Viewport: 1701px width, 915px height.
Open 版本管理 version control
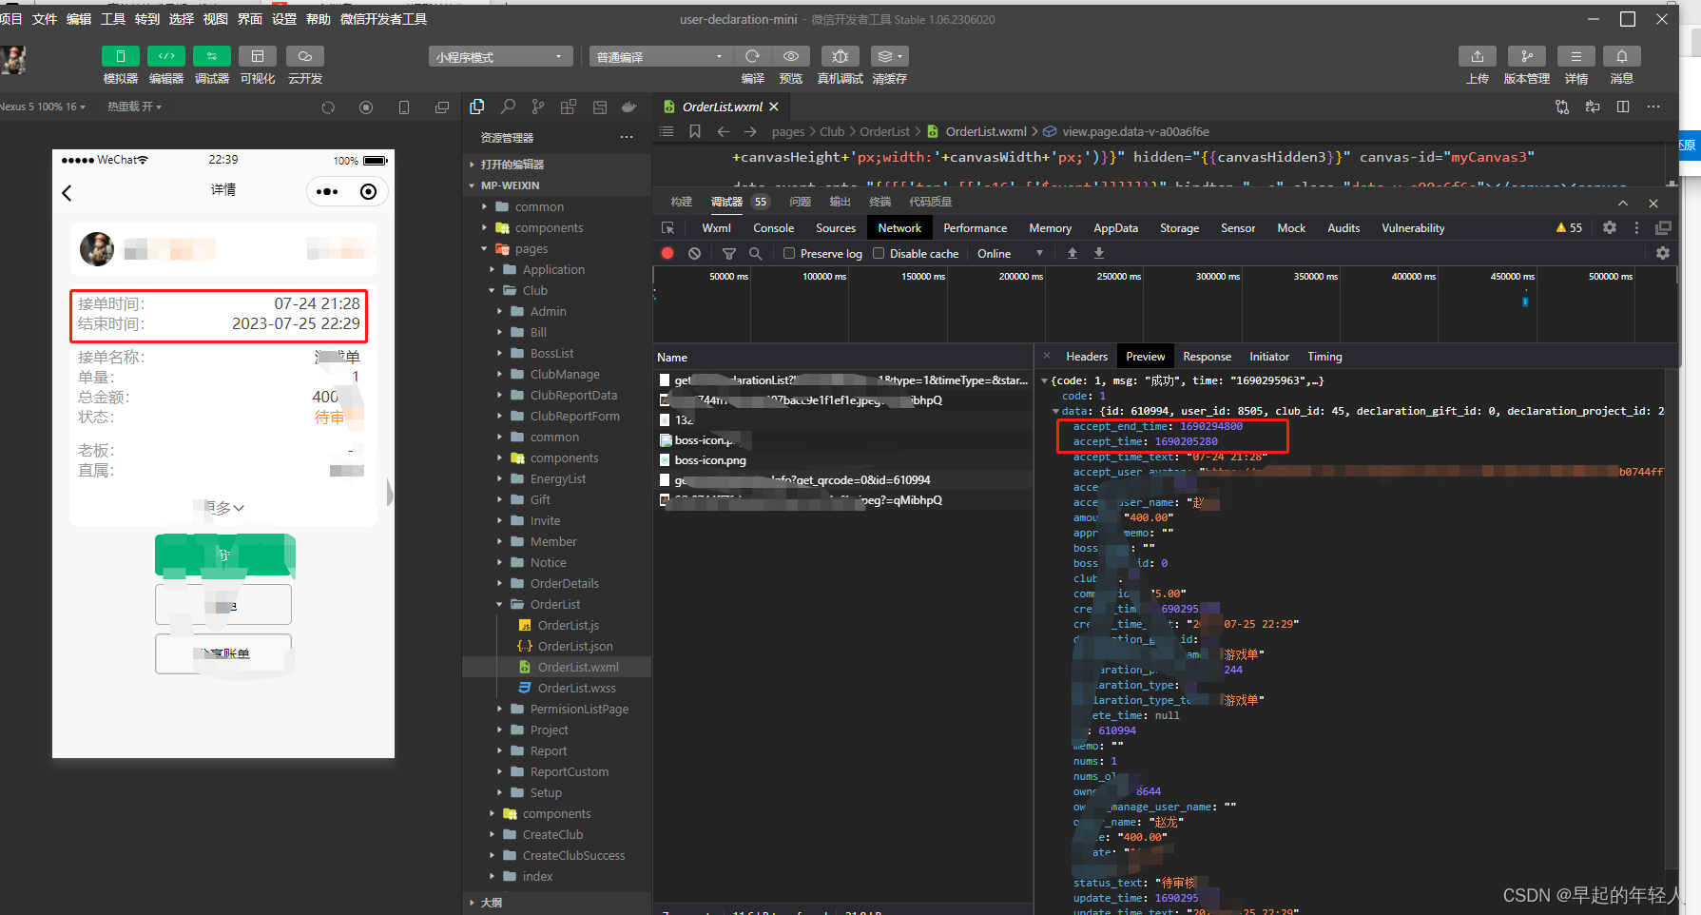pos(1527,56)
